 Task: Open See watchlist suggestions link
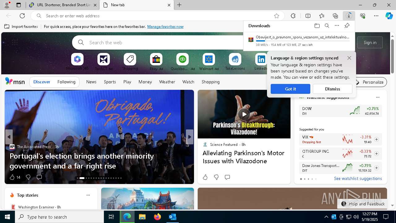pos(358,178)
